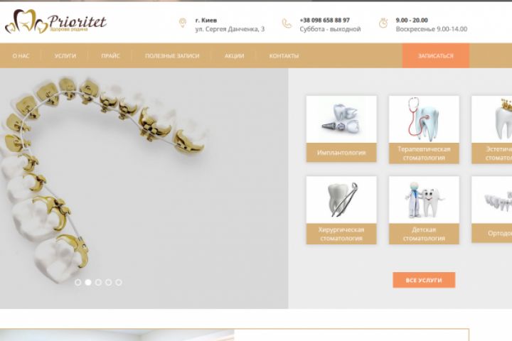Image resolution: width=512 pixels, height=341 pixels.
Task: Open the УСЛУГИ menu item
Action: [x=65, y=56]
